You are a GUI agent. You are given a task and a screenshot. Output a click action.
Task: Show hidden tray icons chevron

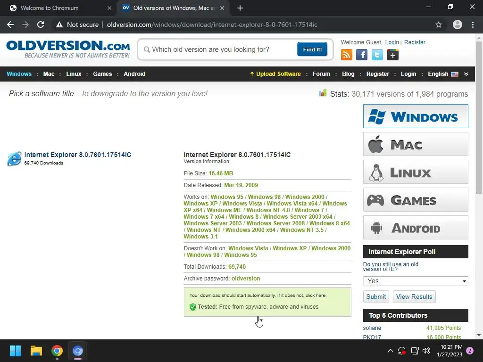pyautogui.click(x=390, y=351)
